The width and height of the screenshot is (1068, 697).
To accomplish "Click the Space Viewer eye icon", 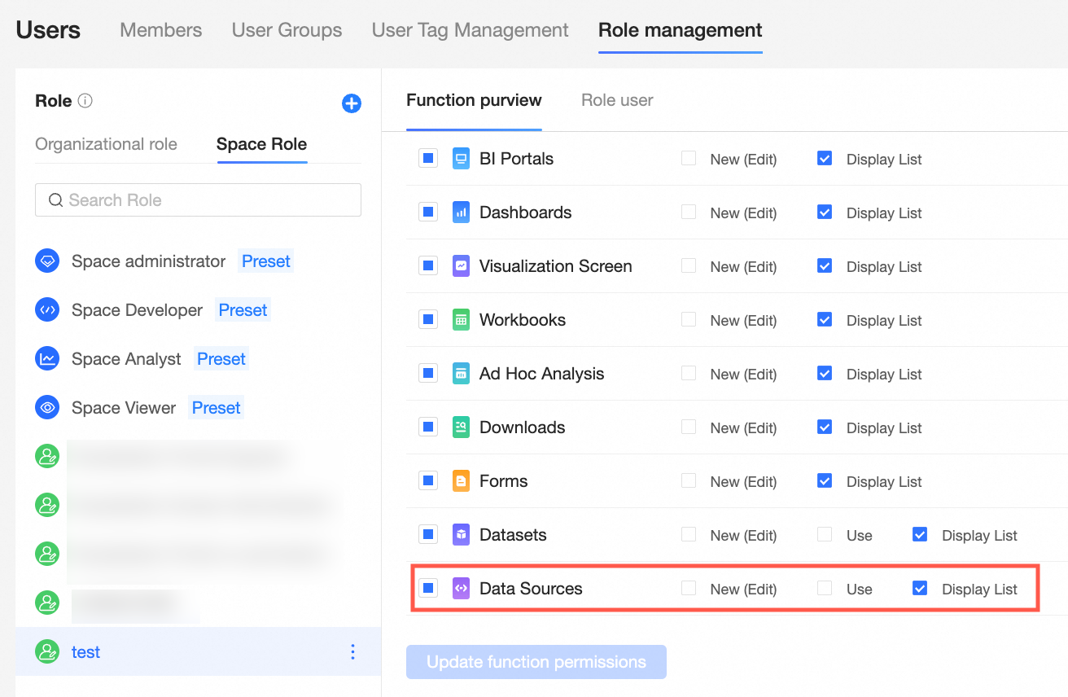I will [x=47, y=408].
